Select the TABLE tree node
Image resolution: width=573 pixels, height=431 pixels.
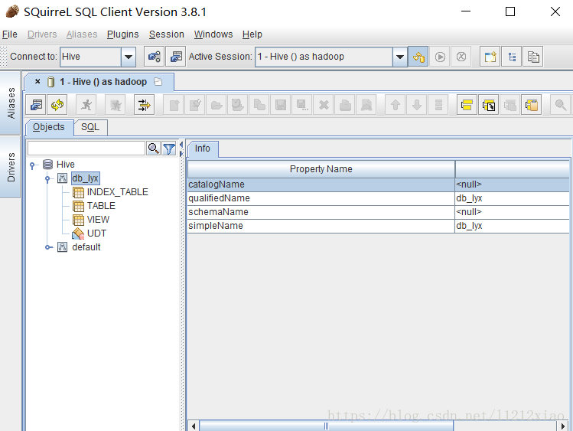click(101, 206)
